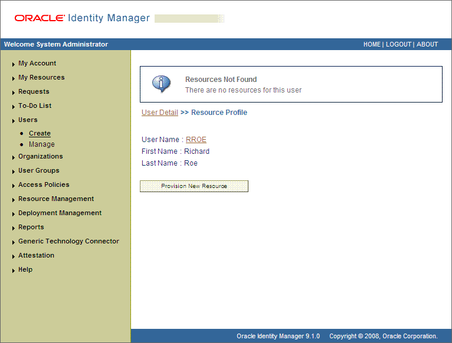Collapse the Users arrow
Image resolution: width=452 pixels, height=343 pixels.
13,121
